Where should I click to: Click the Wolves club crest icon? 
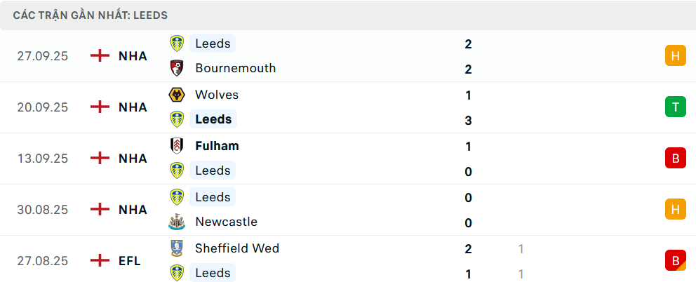coord(177,95)
